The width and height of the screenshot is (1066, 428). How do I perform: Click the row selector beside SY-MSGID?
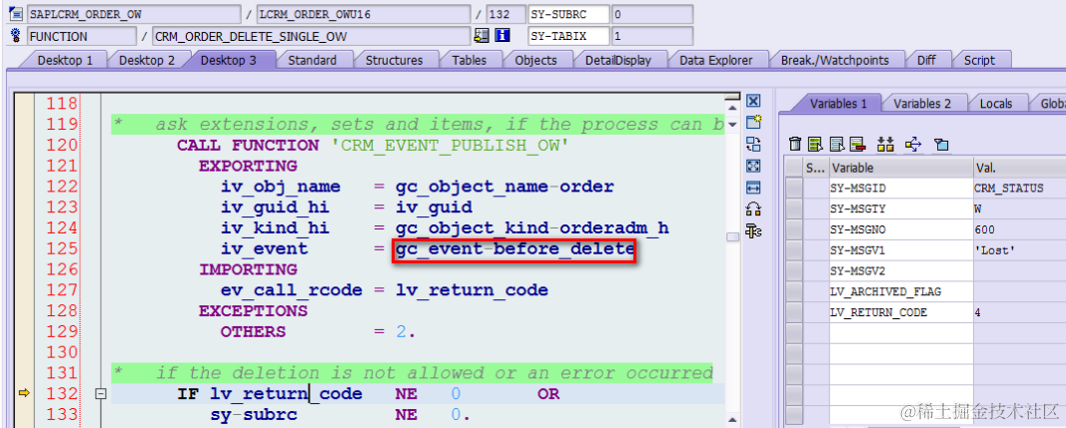[793, 189]
